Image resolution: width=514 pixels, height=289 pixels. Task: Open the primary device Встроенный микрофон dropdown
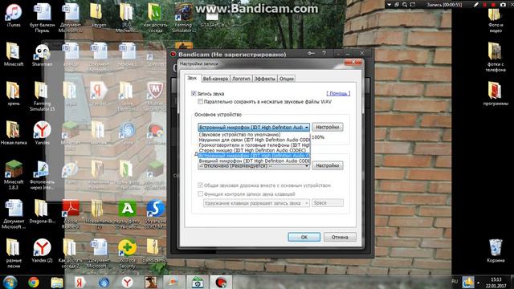[x=254, y=127]
